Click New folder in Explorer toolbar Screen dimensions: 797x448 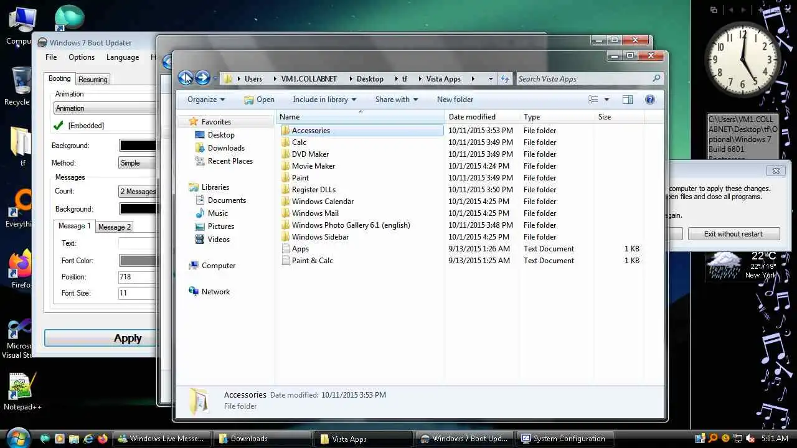[x=455, y=100]
